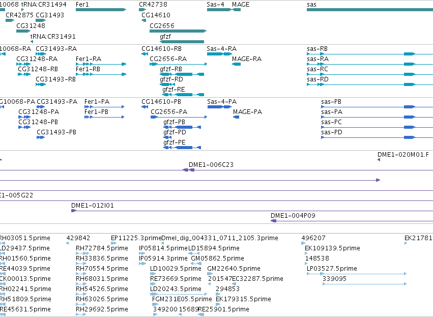The image size is (433, 317).
Task: Click the LP03527.5prime light blue EST line
Action: tap(357, 274)
